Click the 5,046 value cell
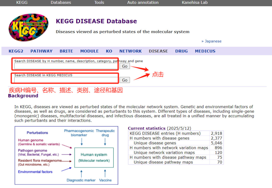Viewport: 272px width, 188px height. pos(217,143)
